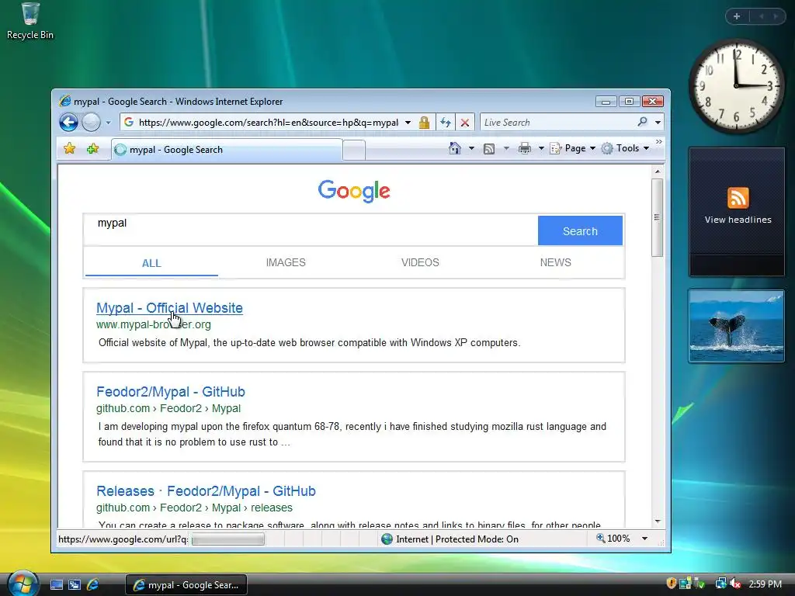
Task: Open the search provider options dropdown
Action: point(658,122)
